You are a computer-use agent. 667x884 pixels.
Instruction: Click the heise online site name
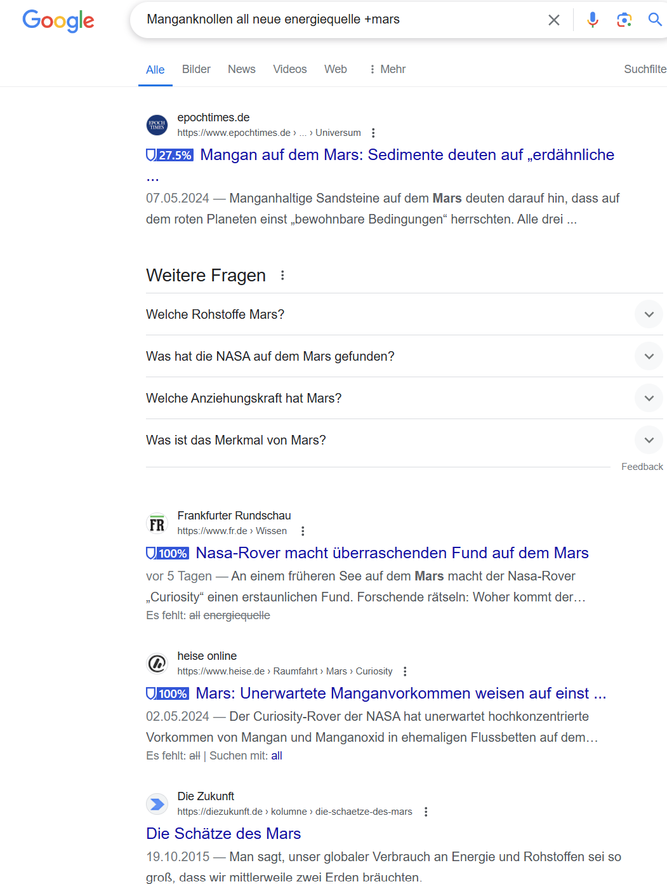pos(207,656)
